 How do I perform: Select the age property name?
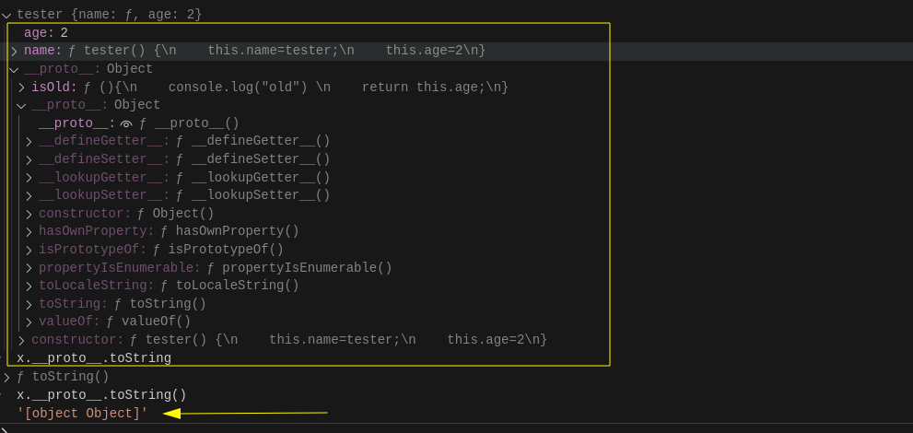point(39,32)
